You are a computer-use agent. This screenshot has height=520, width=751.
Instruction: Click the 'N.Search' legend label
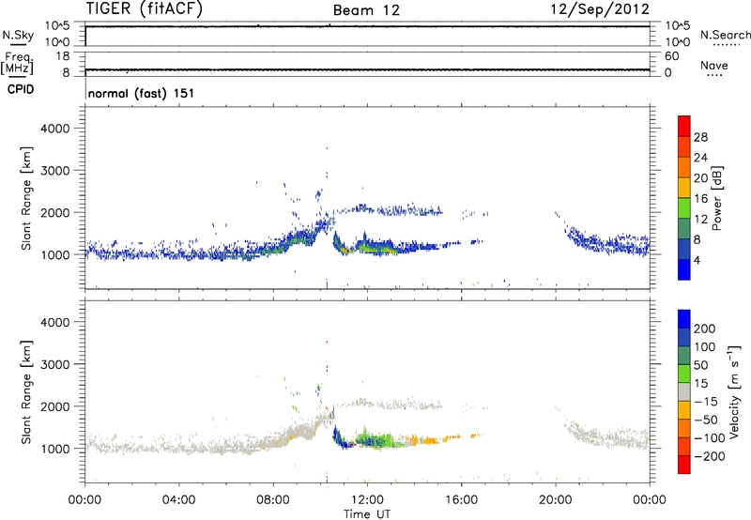[x=725, y=35]
